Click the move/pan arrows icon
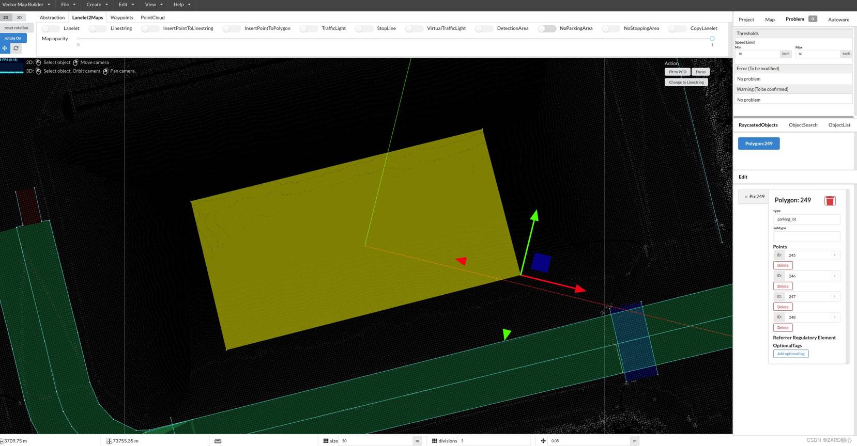 click(x=5, y=48)
